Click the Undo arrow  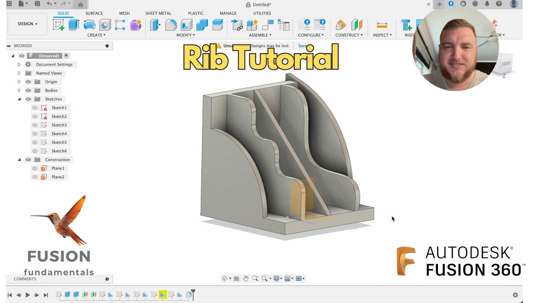[49, 4]
